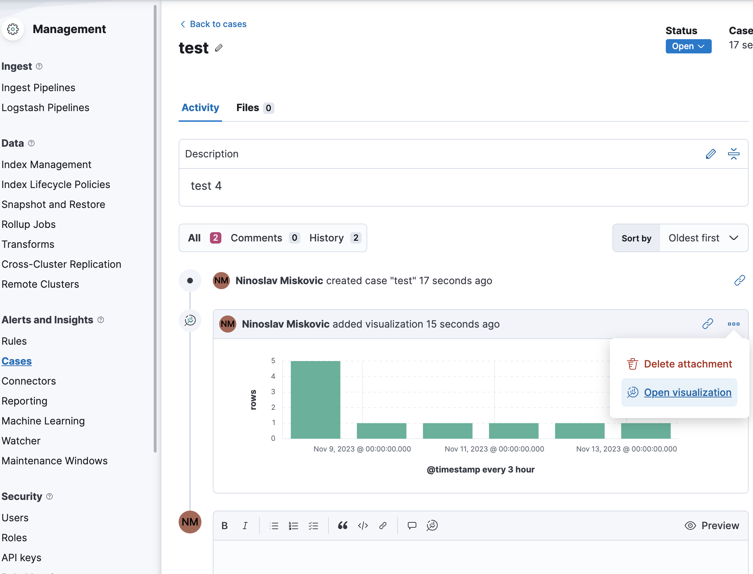This screenshot has height=574, width=753.
Task: Add a Lens visualization from the editor toolbar
Action: [x=432, y=525]
